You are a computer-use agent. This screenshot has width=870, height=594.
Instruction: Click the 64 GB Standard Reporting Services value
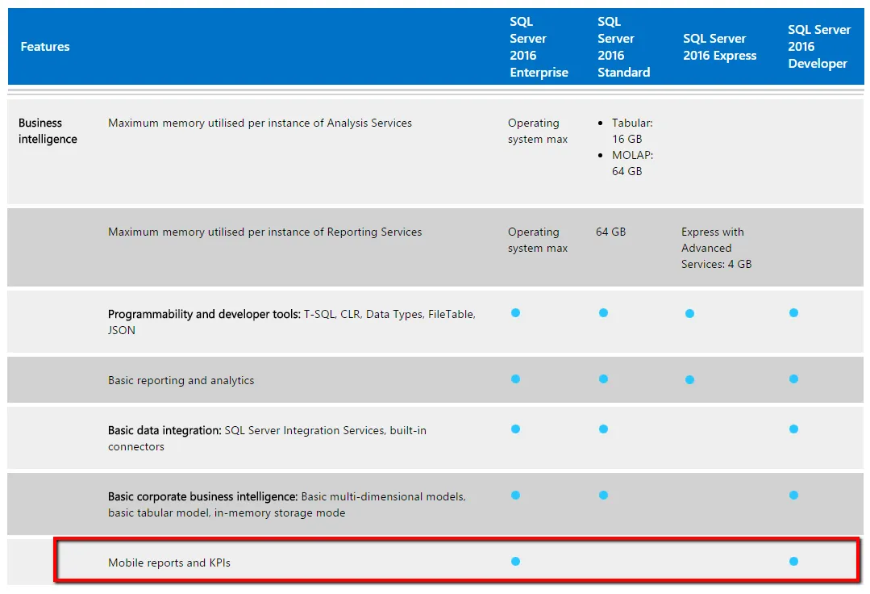coord(610,232)
